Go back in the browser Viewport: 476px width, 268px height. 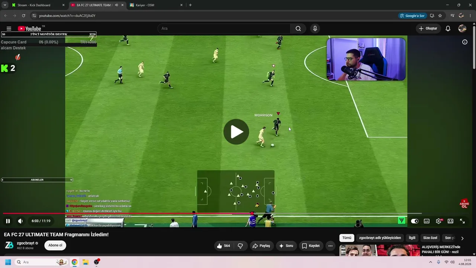click(x=6, y=16)
